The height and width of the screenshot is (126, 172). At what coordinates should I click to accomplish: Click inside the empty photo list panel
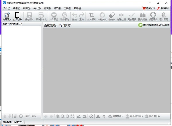tap(21, 70)
